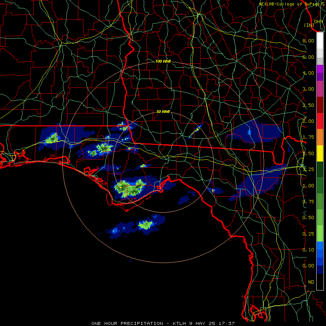Screen dimensions: 326x326
Task: Click the 9 MAY 25 date text
Action: pos(202,323)
